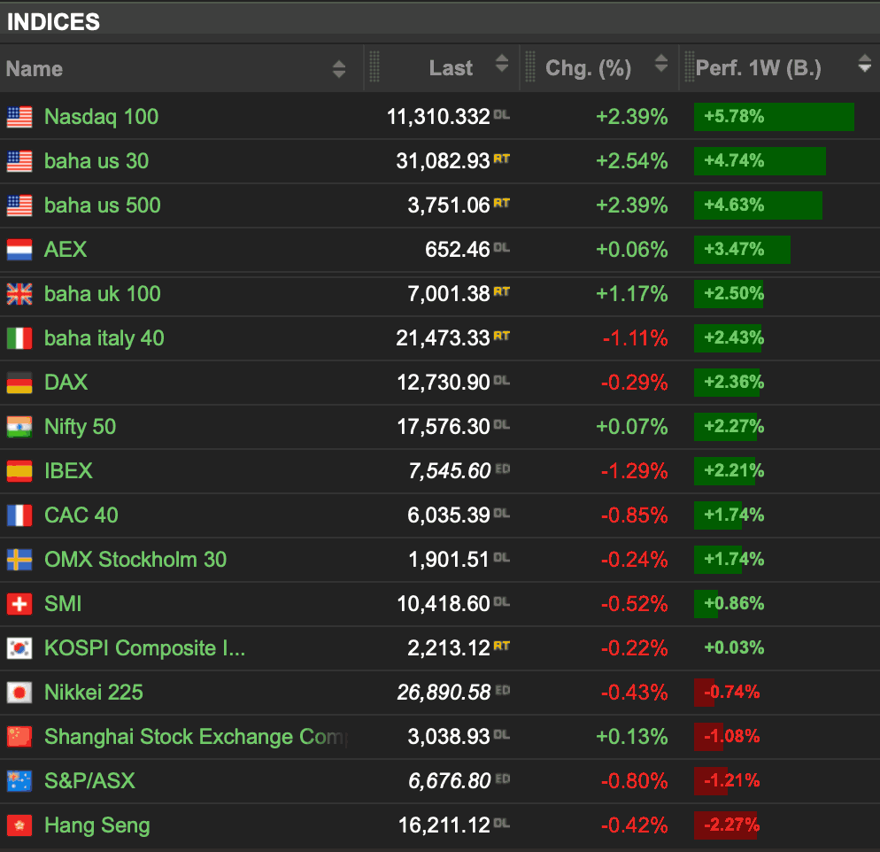Click the Spain flag beside IBEX
880x852 pixels.
[19, 471]
